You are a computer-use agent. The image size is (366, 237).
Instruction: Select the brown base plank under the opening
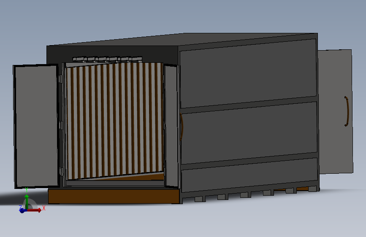tap(114, 197)
